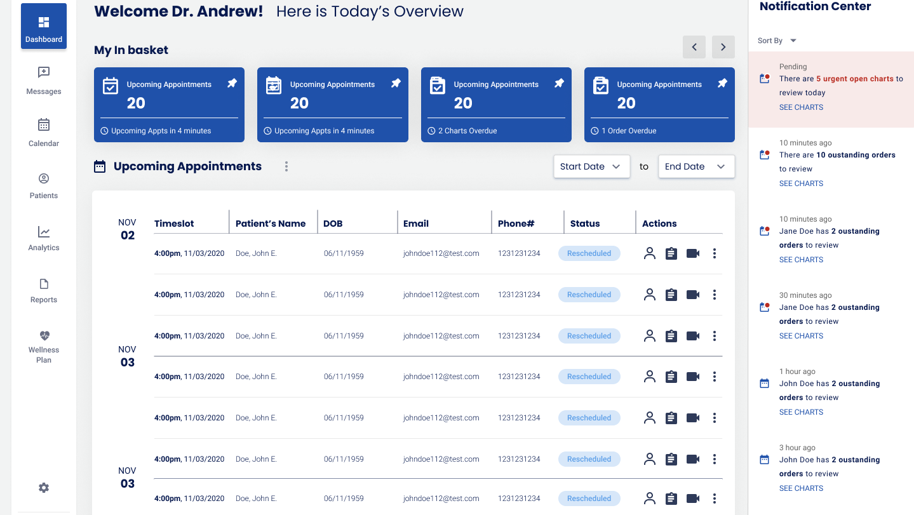Click clipboard icon on 1 Order Overdue card
Image resolution: width=914 pixels, height=515 pixels.
(x=601, y=86)
